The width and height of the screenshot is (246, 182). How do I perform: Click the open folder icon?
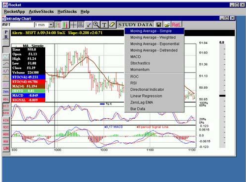coord(167,25)
